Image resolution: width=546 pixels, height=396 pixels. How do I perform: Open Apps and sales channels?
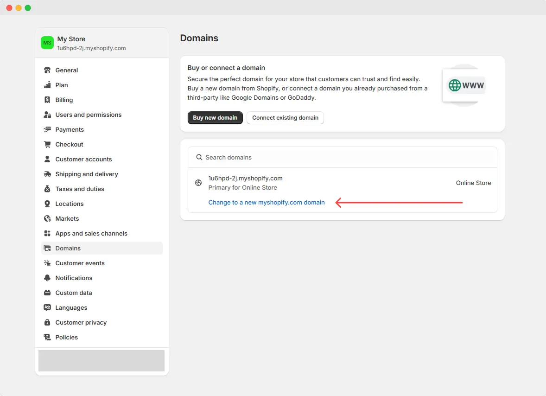pos(91,234)
